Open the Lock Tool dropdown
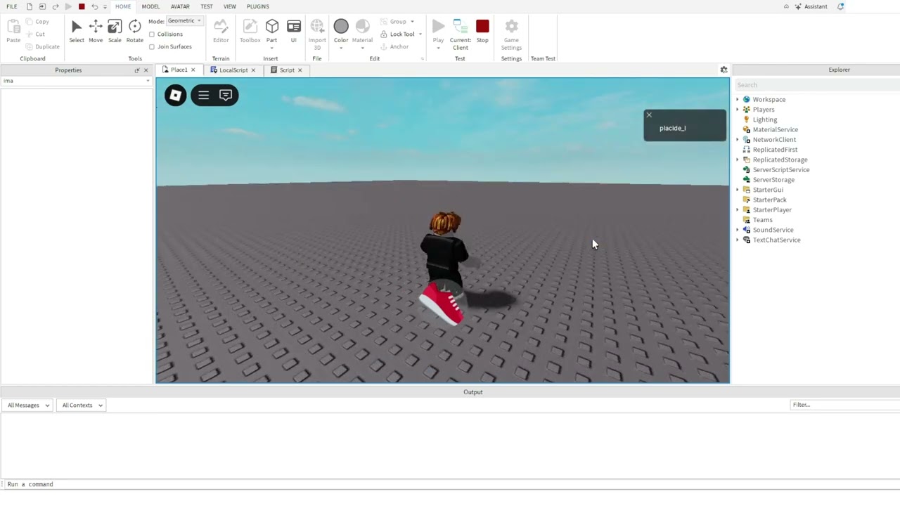The width and height of the screenshot is (900, 506). (420, 34)
